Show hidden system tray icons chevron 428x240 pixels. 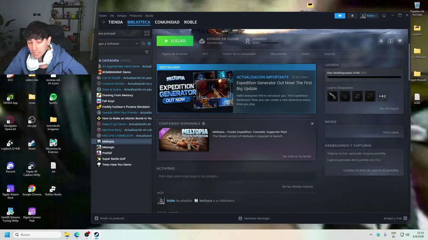[371, 235]
